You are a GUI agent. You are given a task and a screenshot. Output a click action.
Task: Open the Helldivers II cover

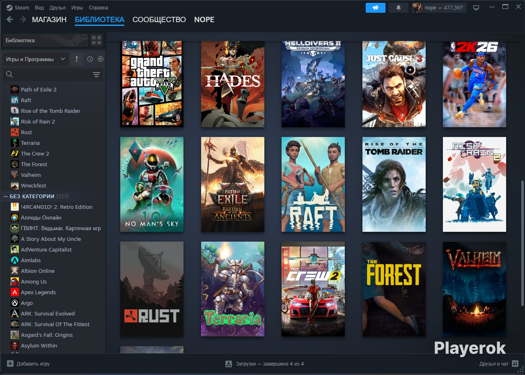(x=313, y=84)
